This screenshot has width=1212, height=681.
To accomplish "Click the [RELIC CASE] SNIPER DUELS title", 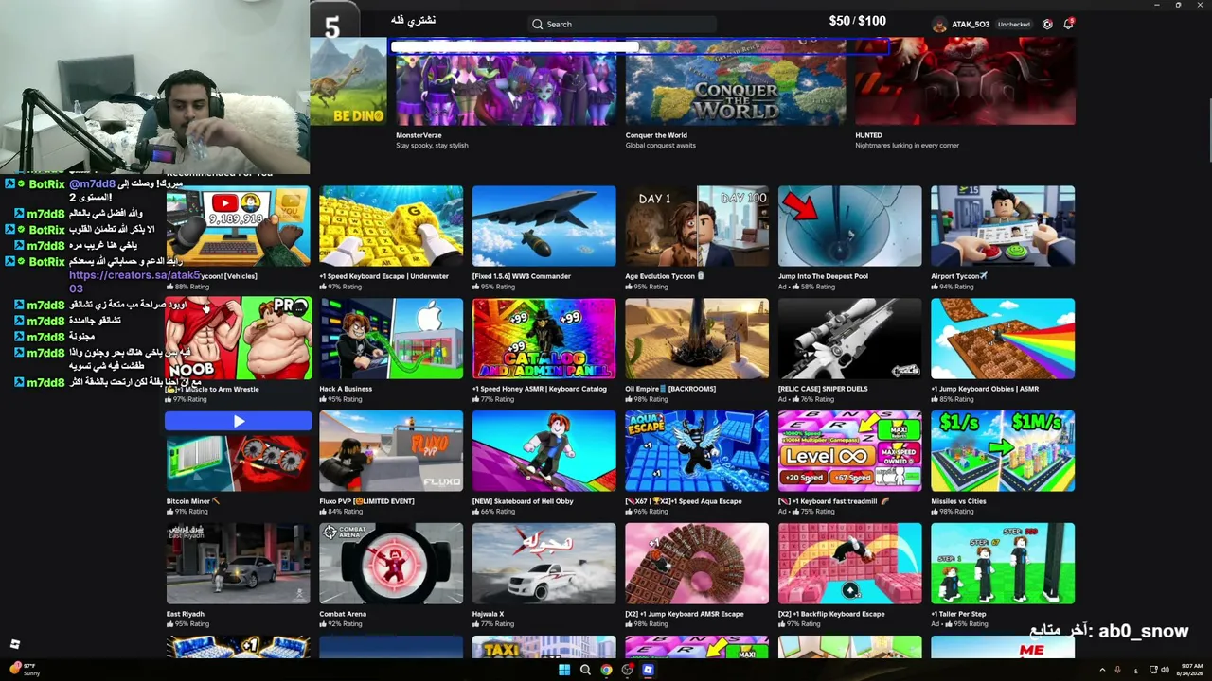I will (823, 389).
